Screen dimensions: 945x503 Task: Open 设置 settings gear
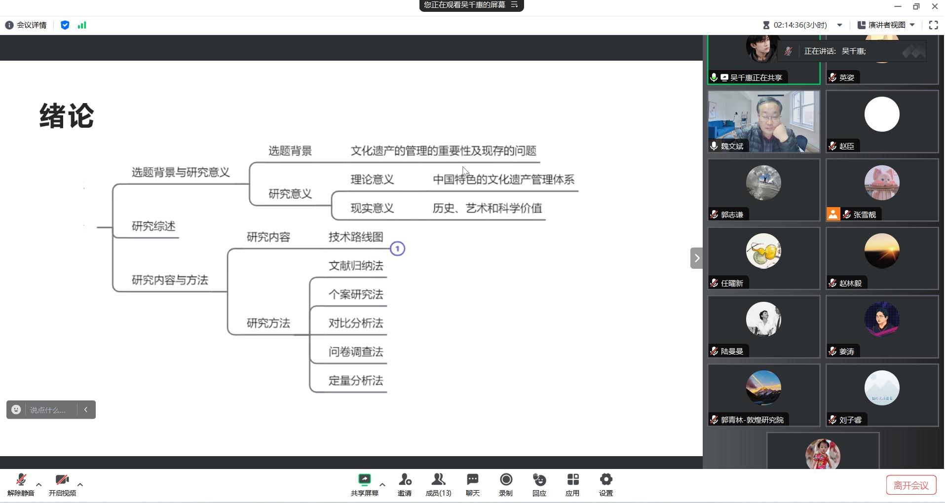click(606, 485)
